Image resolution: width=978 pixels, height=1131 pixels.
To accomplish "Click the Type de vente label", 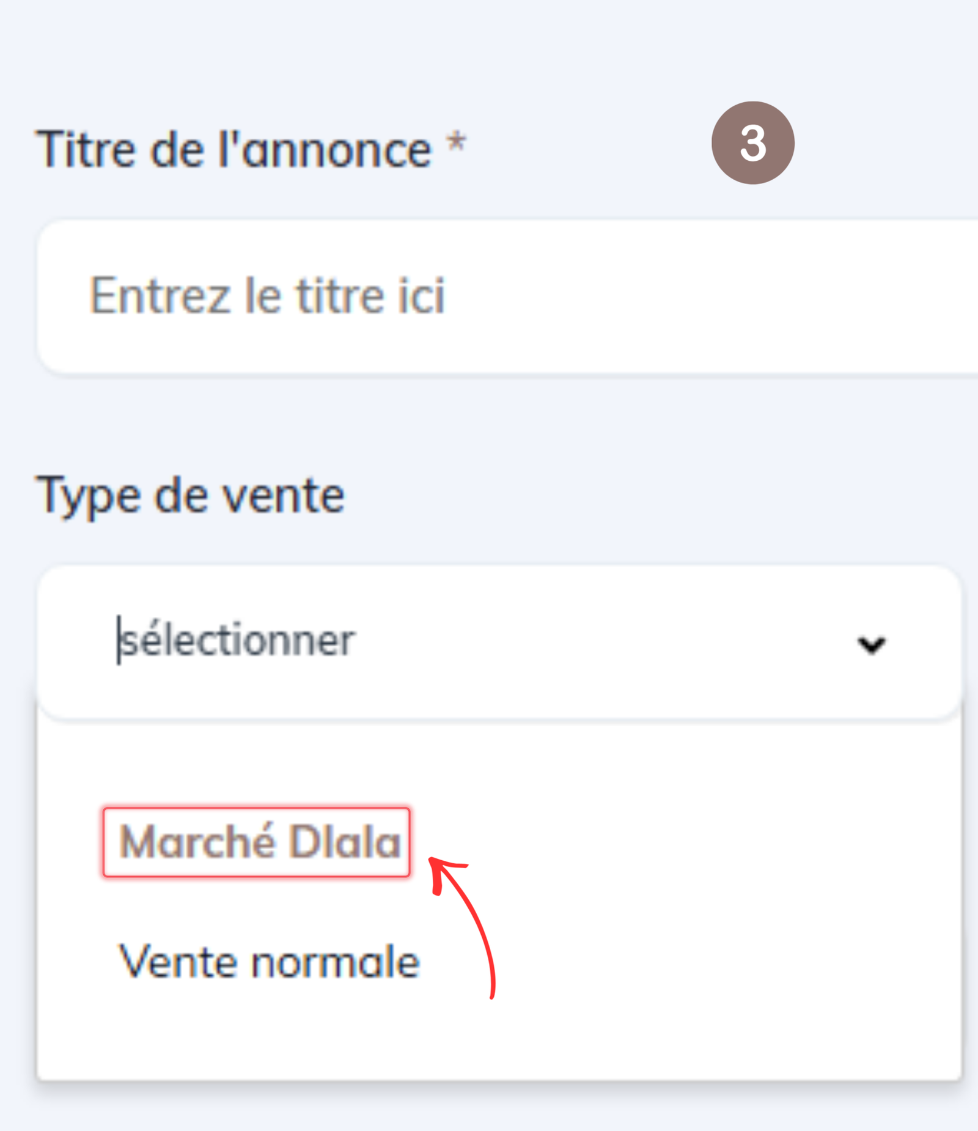I will pyautogui.click(x=191, y=496).
